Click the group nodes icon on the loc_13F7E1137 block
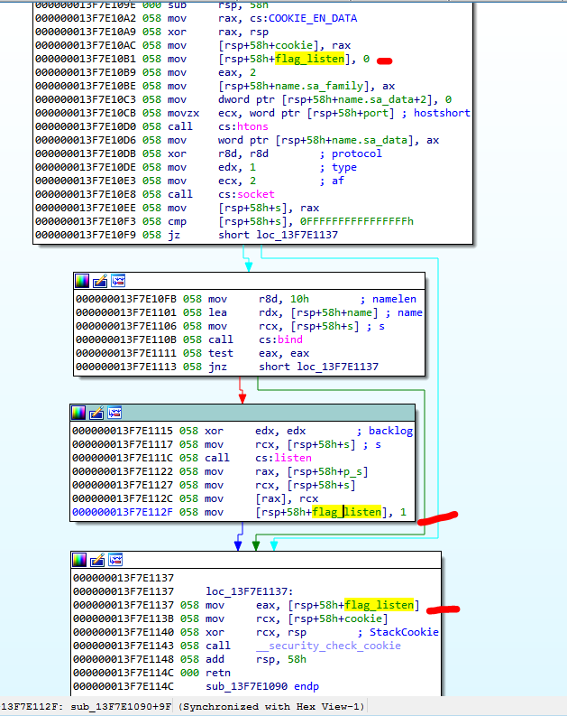567x716 pixels. tap(116, 560)
